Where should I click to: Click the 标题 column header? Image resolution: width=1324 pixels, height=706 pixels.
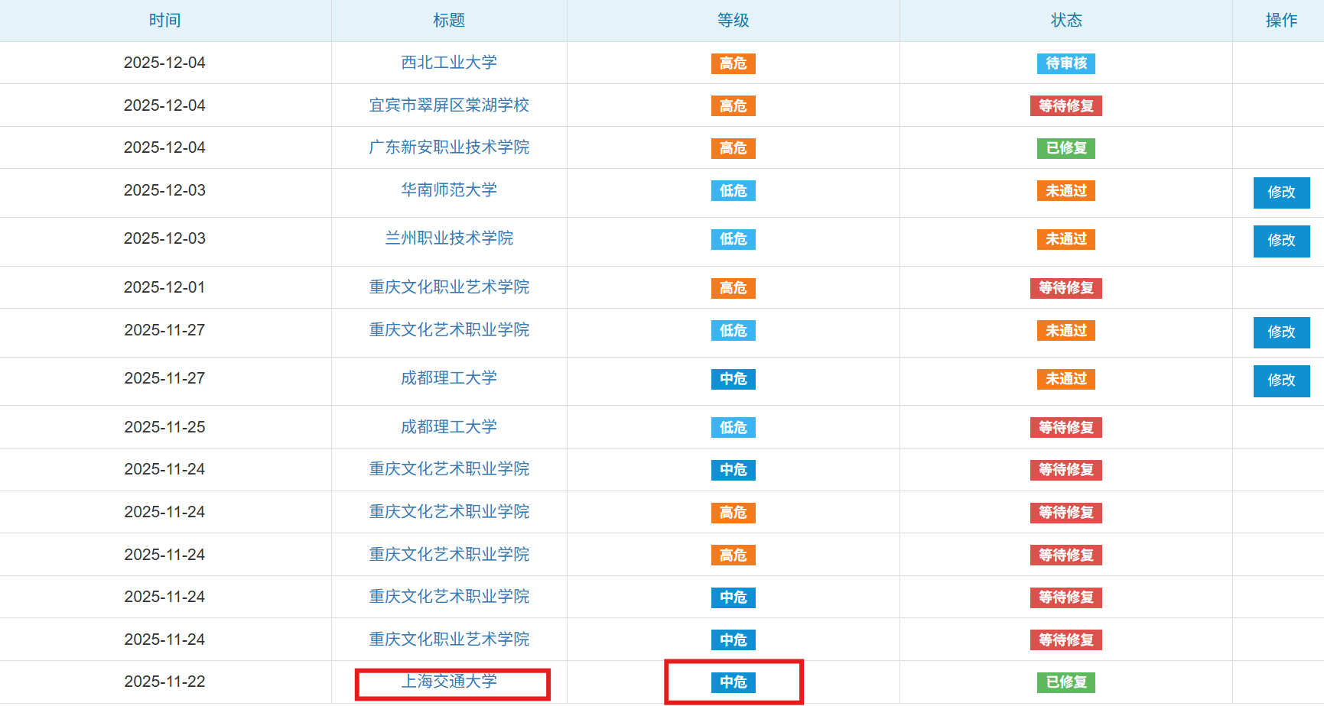tap(449, 21)
